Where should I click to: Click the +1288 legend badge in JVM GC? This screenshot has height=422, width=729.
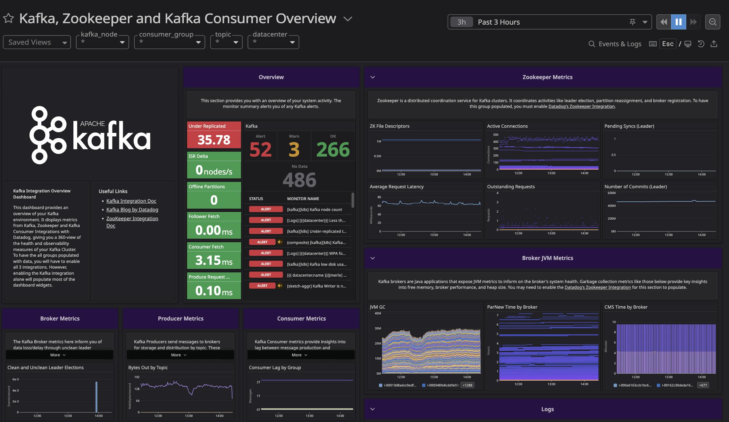tap(467, 385)
